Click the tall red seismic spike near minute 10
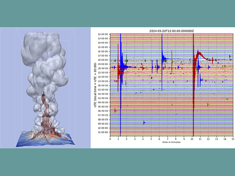235x176 pixels. pyautogui.click(x=194, y=84)
